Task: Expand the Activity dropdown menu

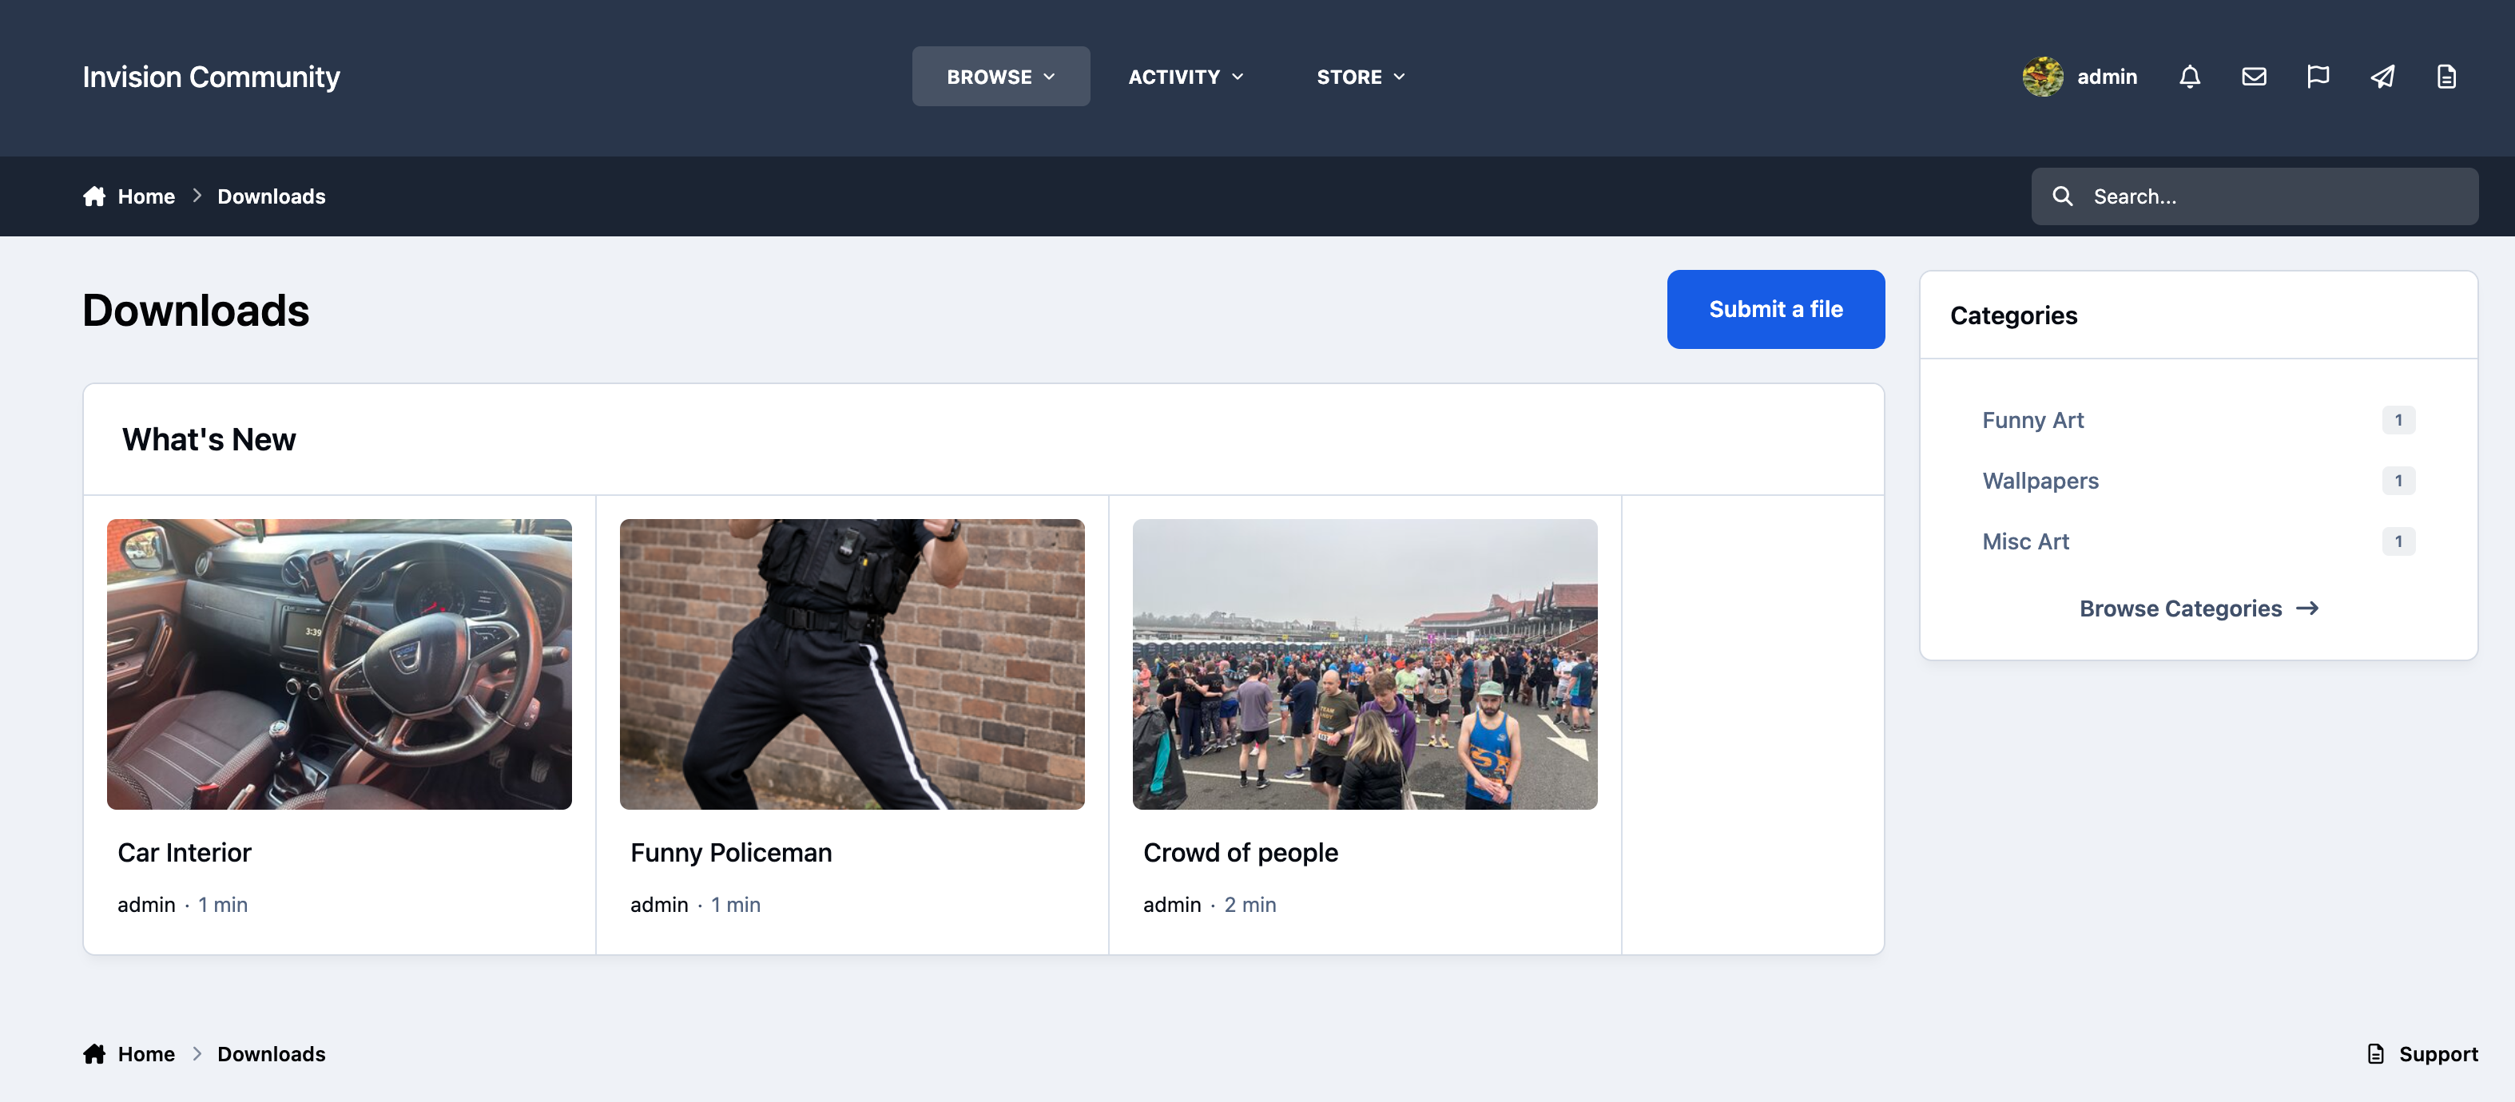Action: pyautogui.click(x=1186, y=76)
